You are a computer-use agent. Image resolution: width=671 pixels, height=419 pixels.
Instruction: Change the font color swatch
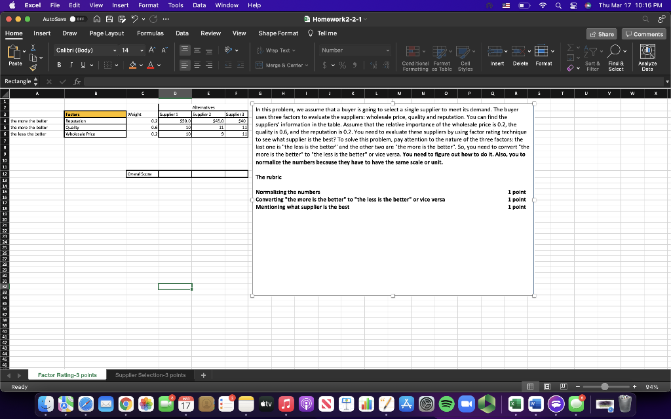click(150, 64)
